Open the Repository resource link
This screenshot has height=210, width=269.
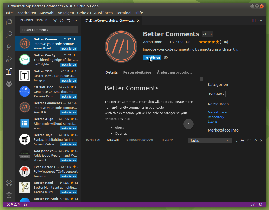coord(216,117)
